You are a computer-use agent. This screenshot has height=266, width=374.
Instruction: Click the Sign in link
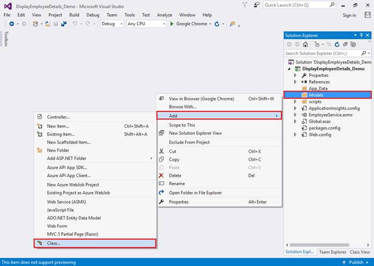[x=349, y=15]
